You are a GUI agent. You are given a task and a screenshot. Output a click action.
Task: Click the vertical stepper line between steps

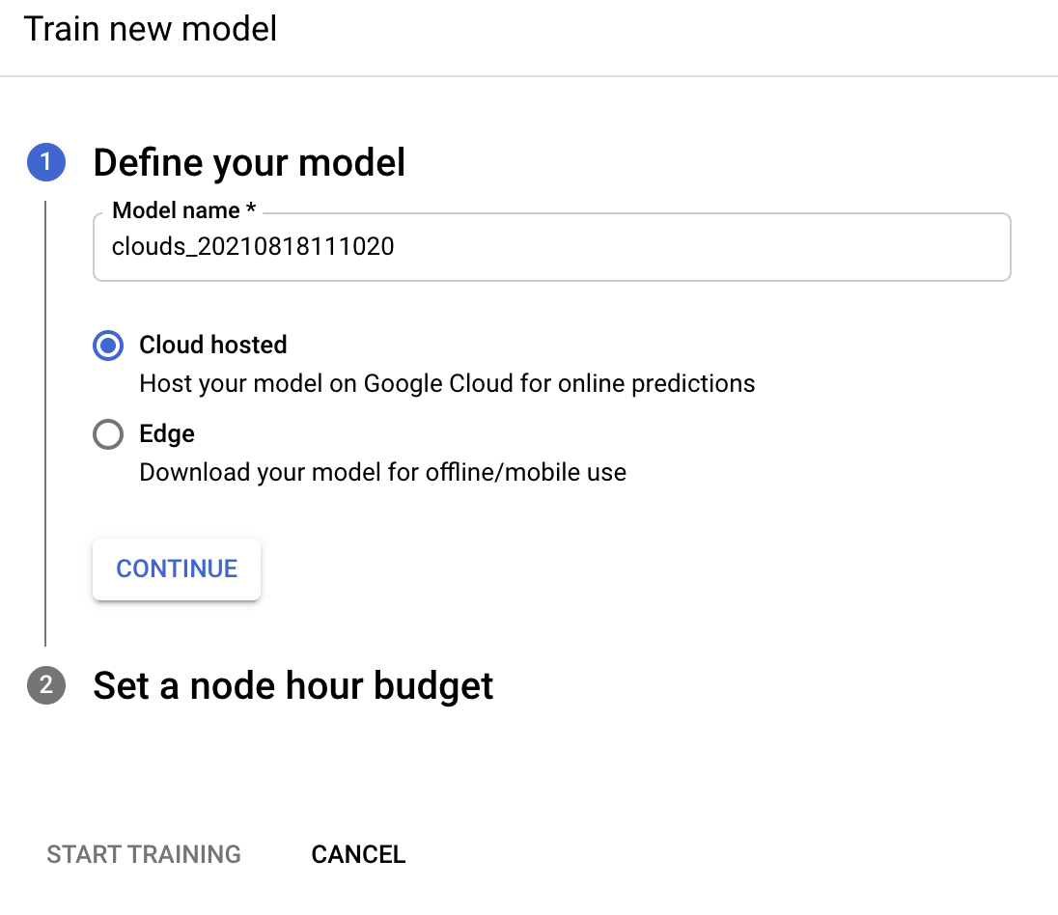click(45, 425)
